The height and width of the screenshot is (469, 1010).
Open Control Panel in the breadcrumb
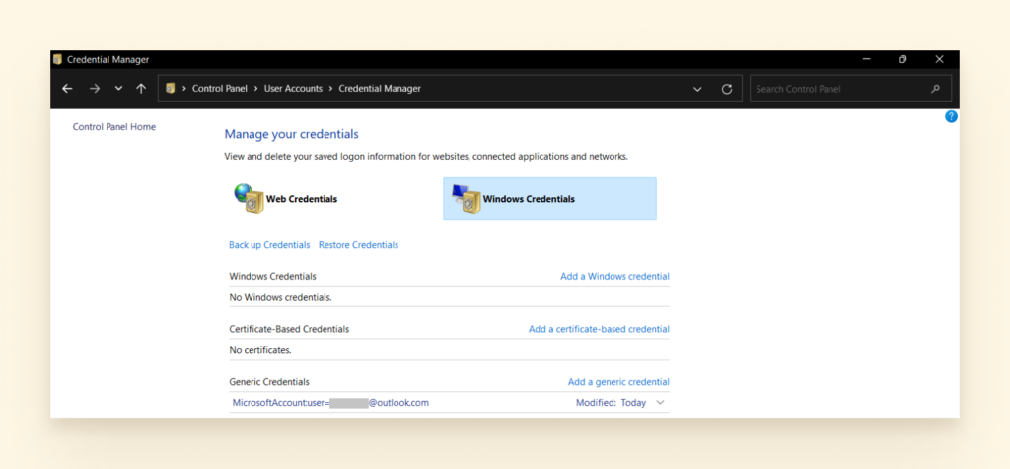click(220, 89)
